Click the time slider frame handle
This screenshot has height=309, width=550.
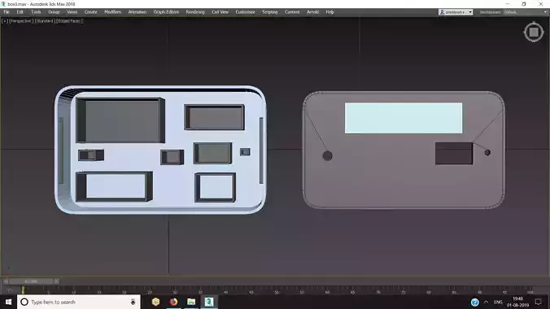(x=31, y=281)
